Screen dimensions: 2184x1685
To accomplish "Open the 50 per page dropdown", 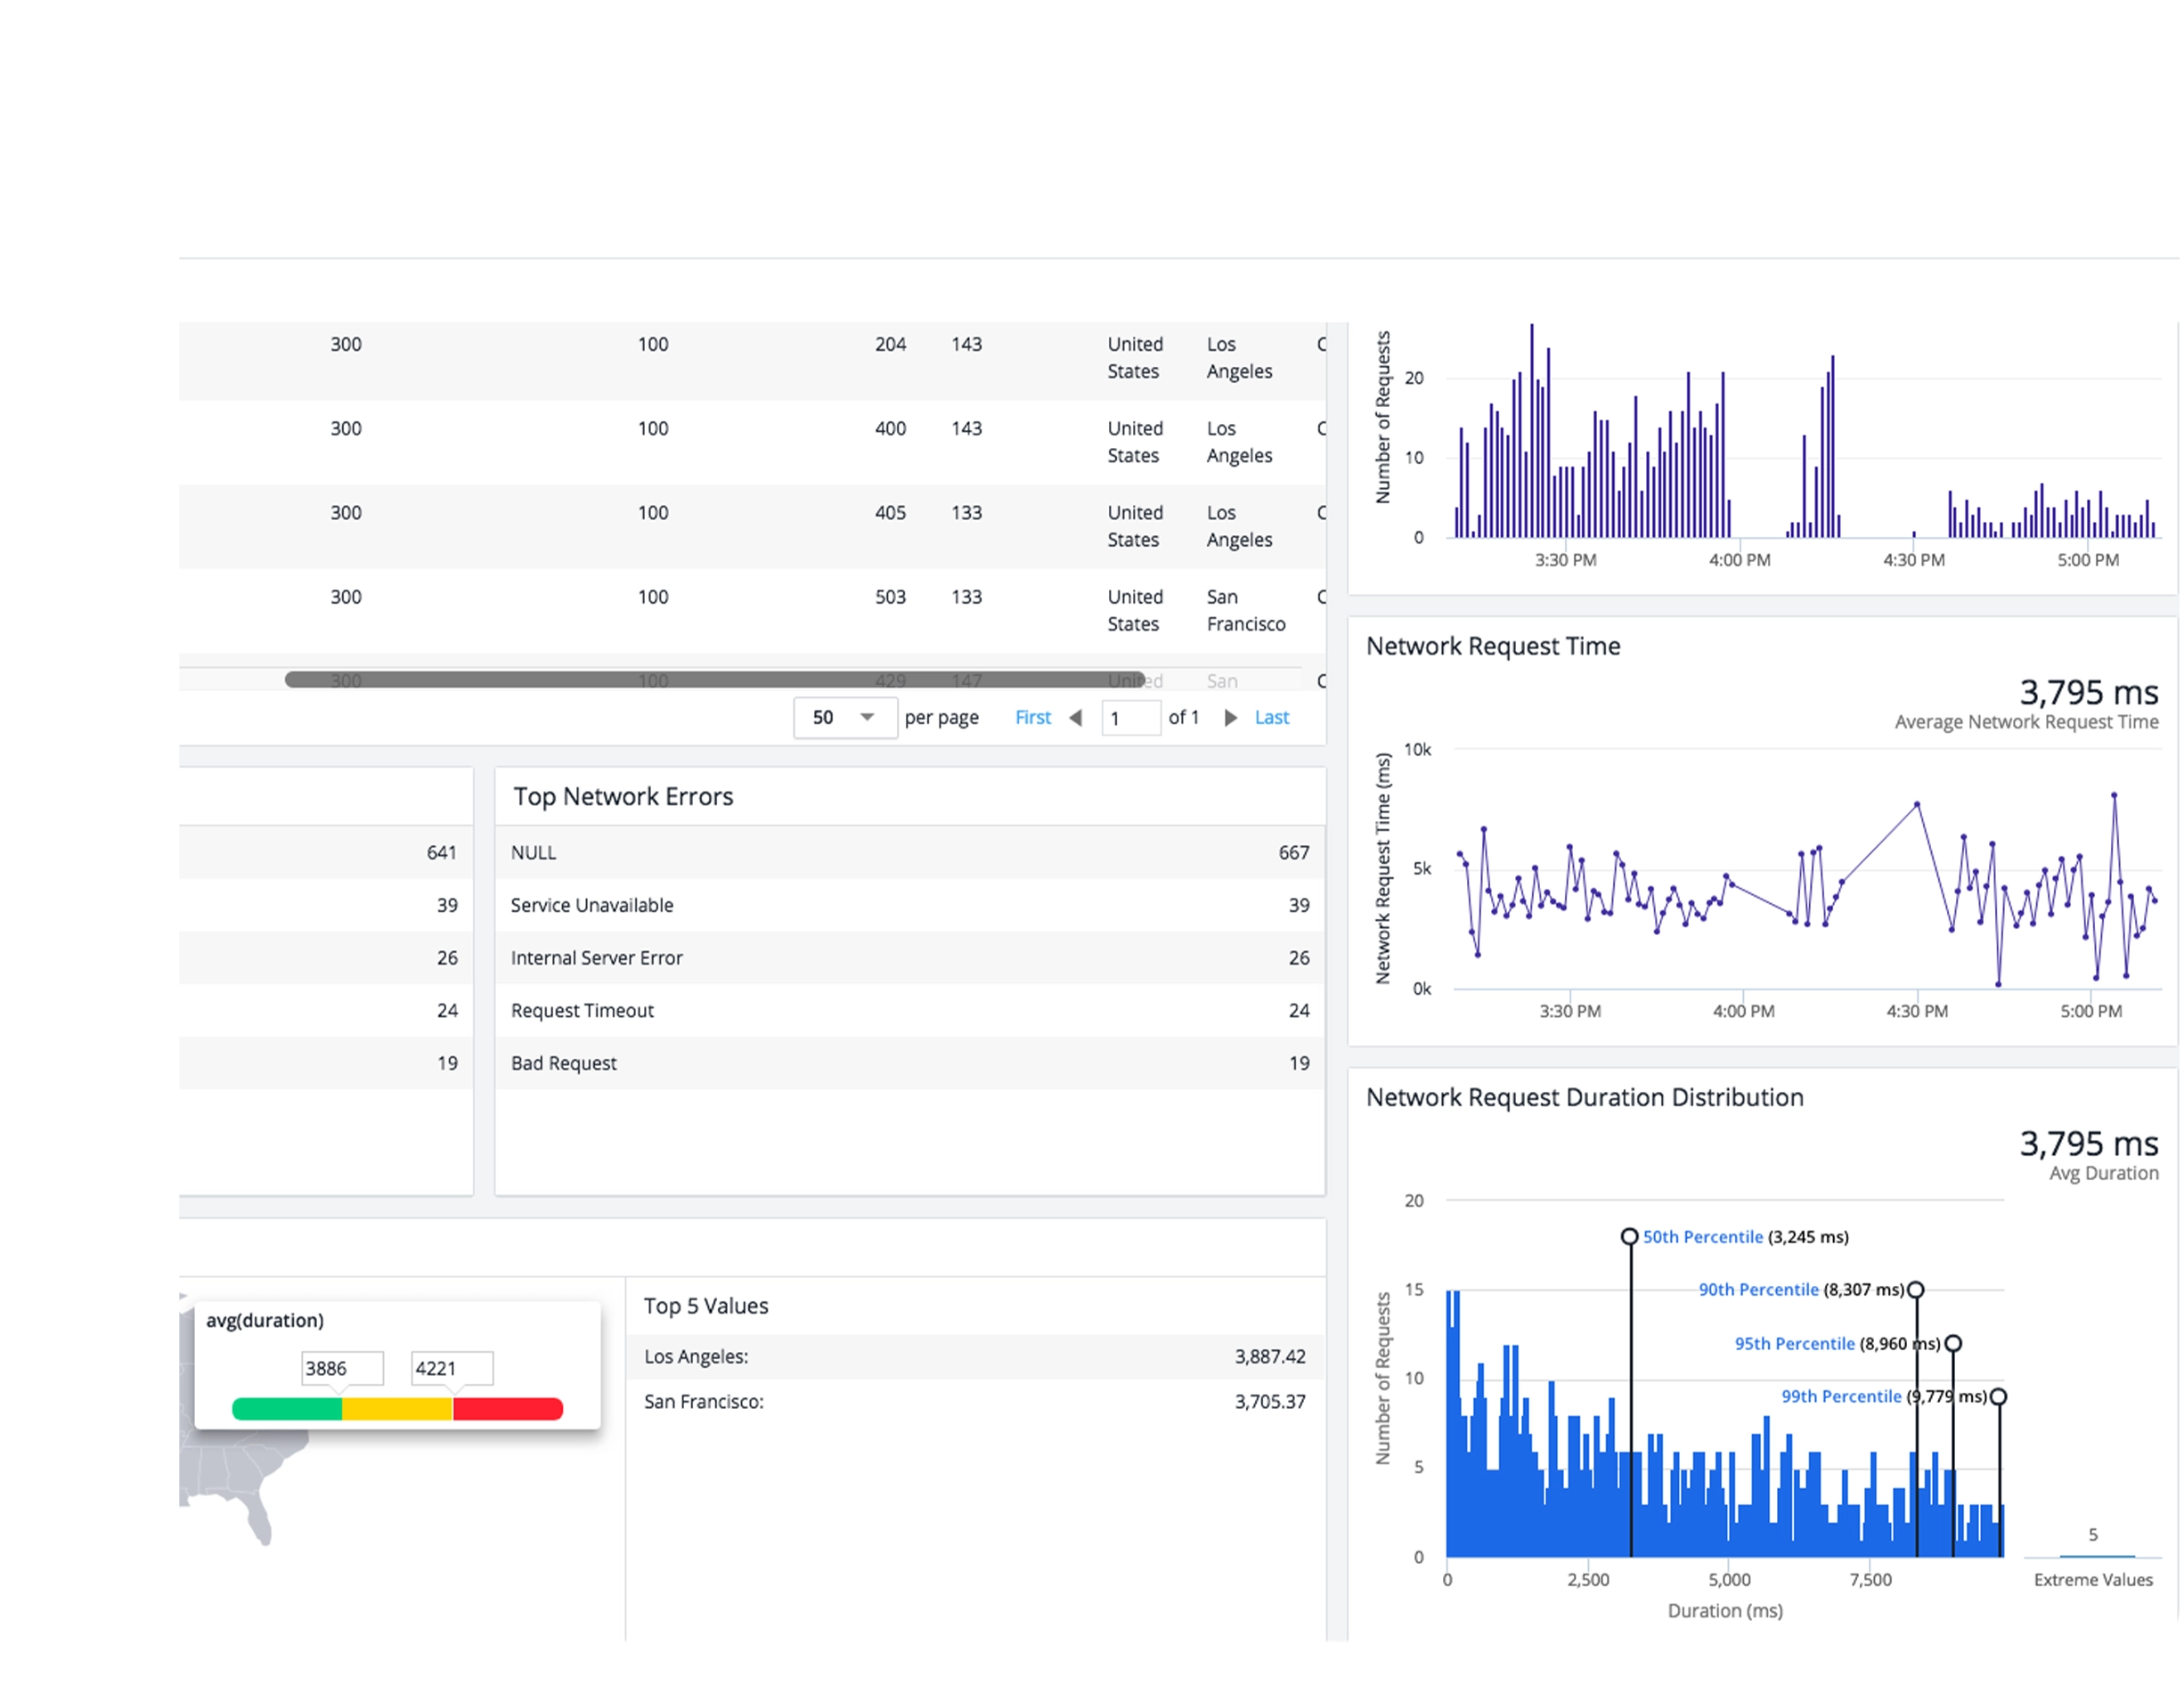I will tap(844, 718).
